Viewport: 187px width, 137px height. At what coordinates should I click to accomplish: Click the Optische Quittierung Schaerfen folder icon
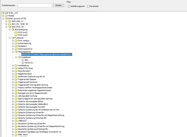click(16, 112)
